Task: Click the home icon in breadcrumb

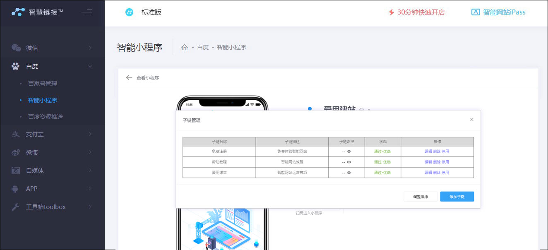Action: 185,48
